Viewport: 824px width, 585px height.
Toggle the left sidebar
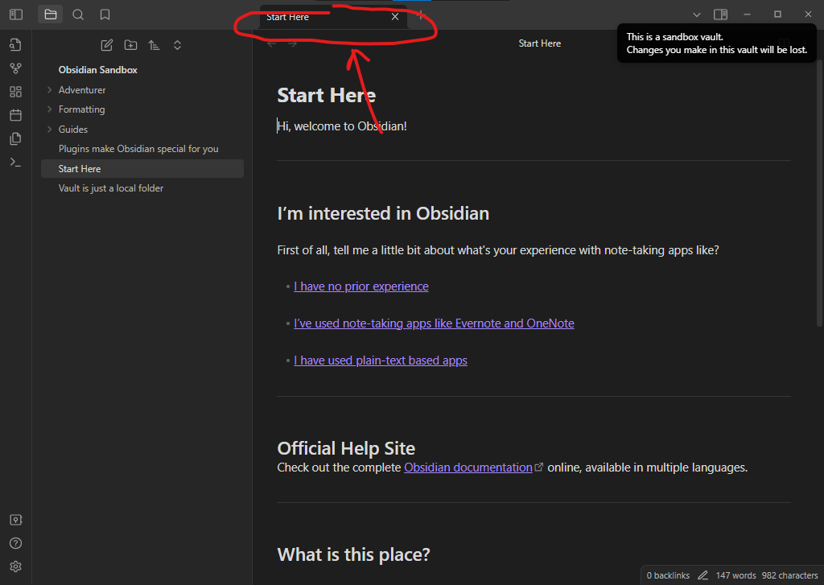coord(15,14)
